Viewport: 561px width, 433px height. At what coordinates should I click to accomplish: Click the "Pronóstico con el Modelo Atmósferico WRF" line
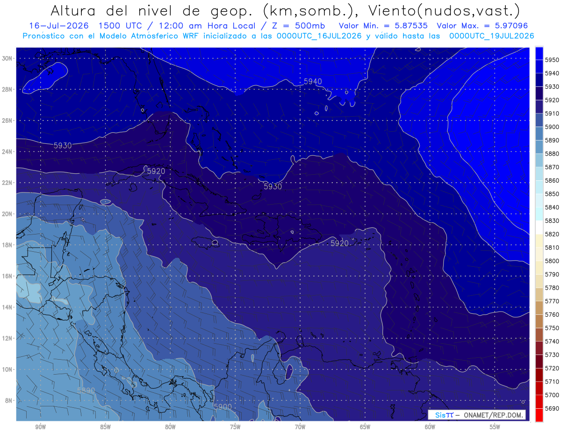pos(112,35)
